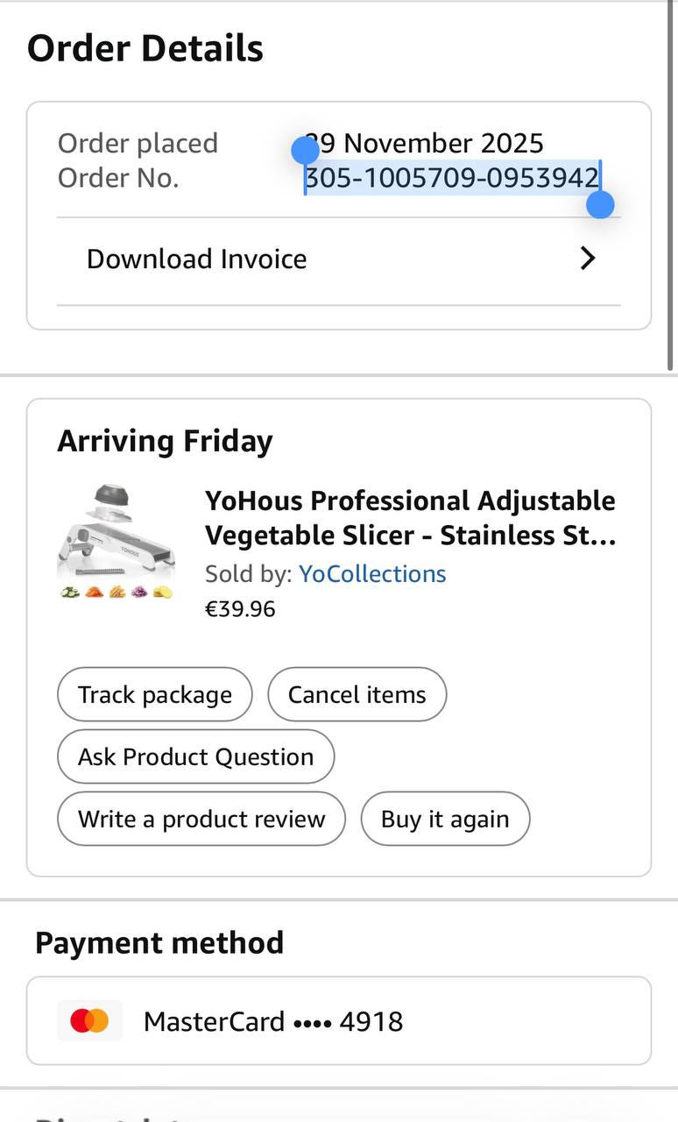Open the vegetable slicer product thumbnail
This screenshot has height=1122, width=678.
117,541
